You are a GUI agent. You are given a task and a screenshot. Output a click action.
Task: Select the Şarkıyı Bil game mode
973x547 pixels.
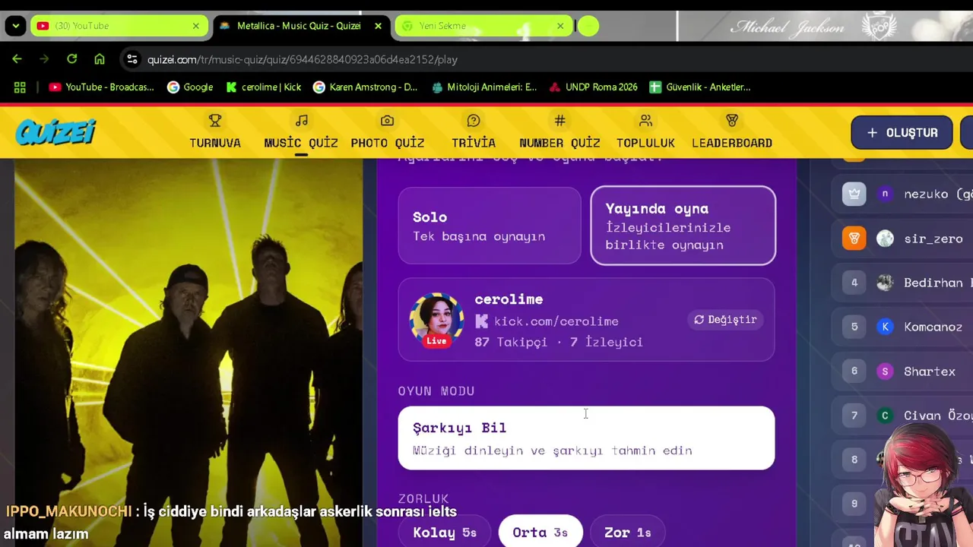(586, 438)
